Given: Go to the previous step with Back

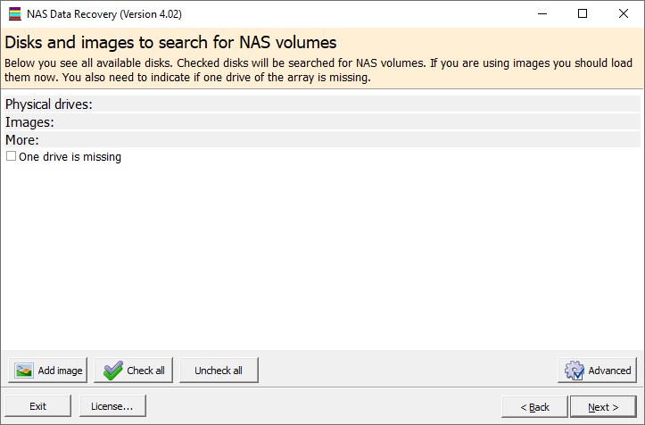Looking at the screenshot, I should 532,406.
